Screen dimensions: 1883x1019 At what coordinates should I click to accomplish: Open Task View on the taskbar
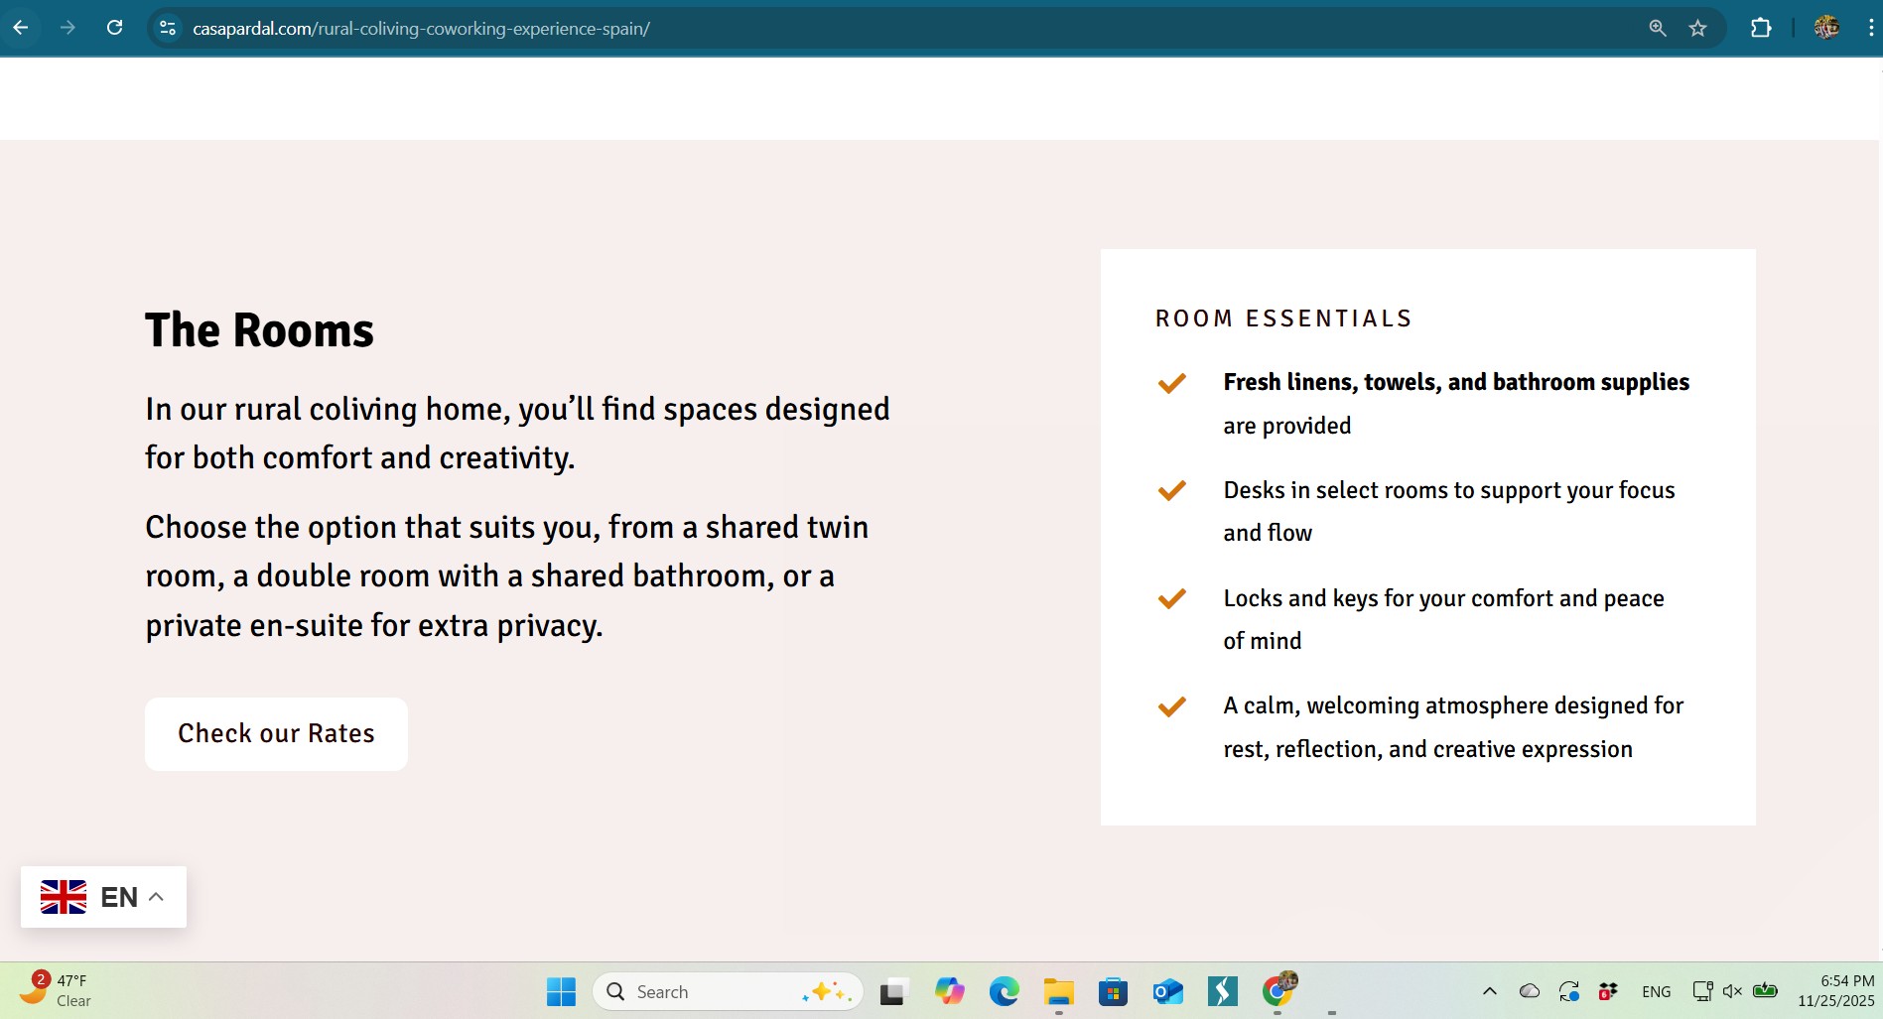tap(894, 991)
